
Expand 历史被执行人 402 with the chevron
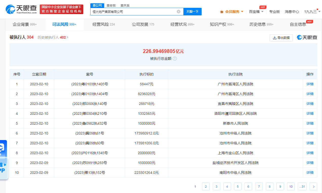[x=67, y=37]
